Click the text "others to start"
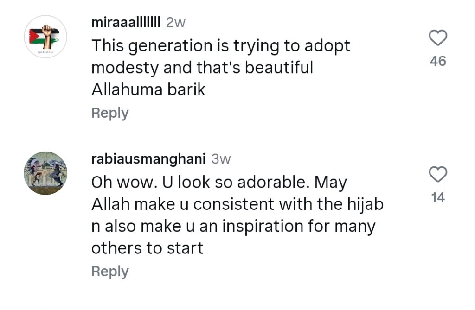The image size is (475, 310). point(148,248)
